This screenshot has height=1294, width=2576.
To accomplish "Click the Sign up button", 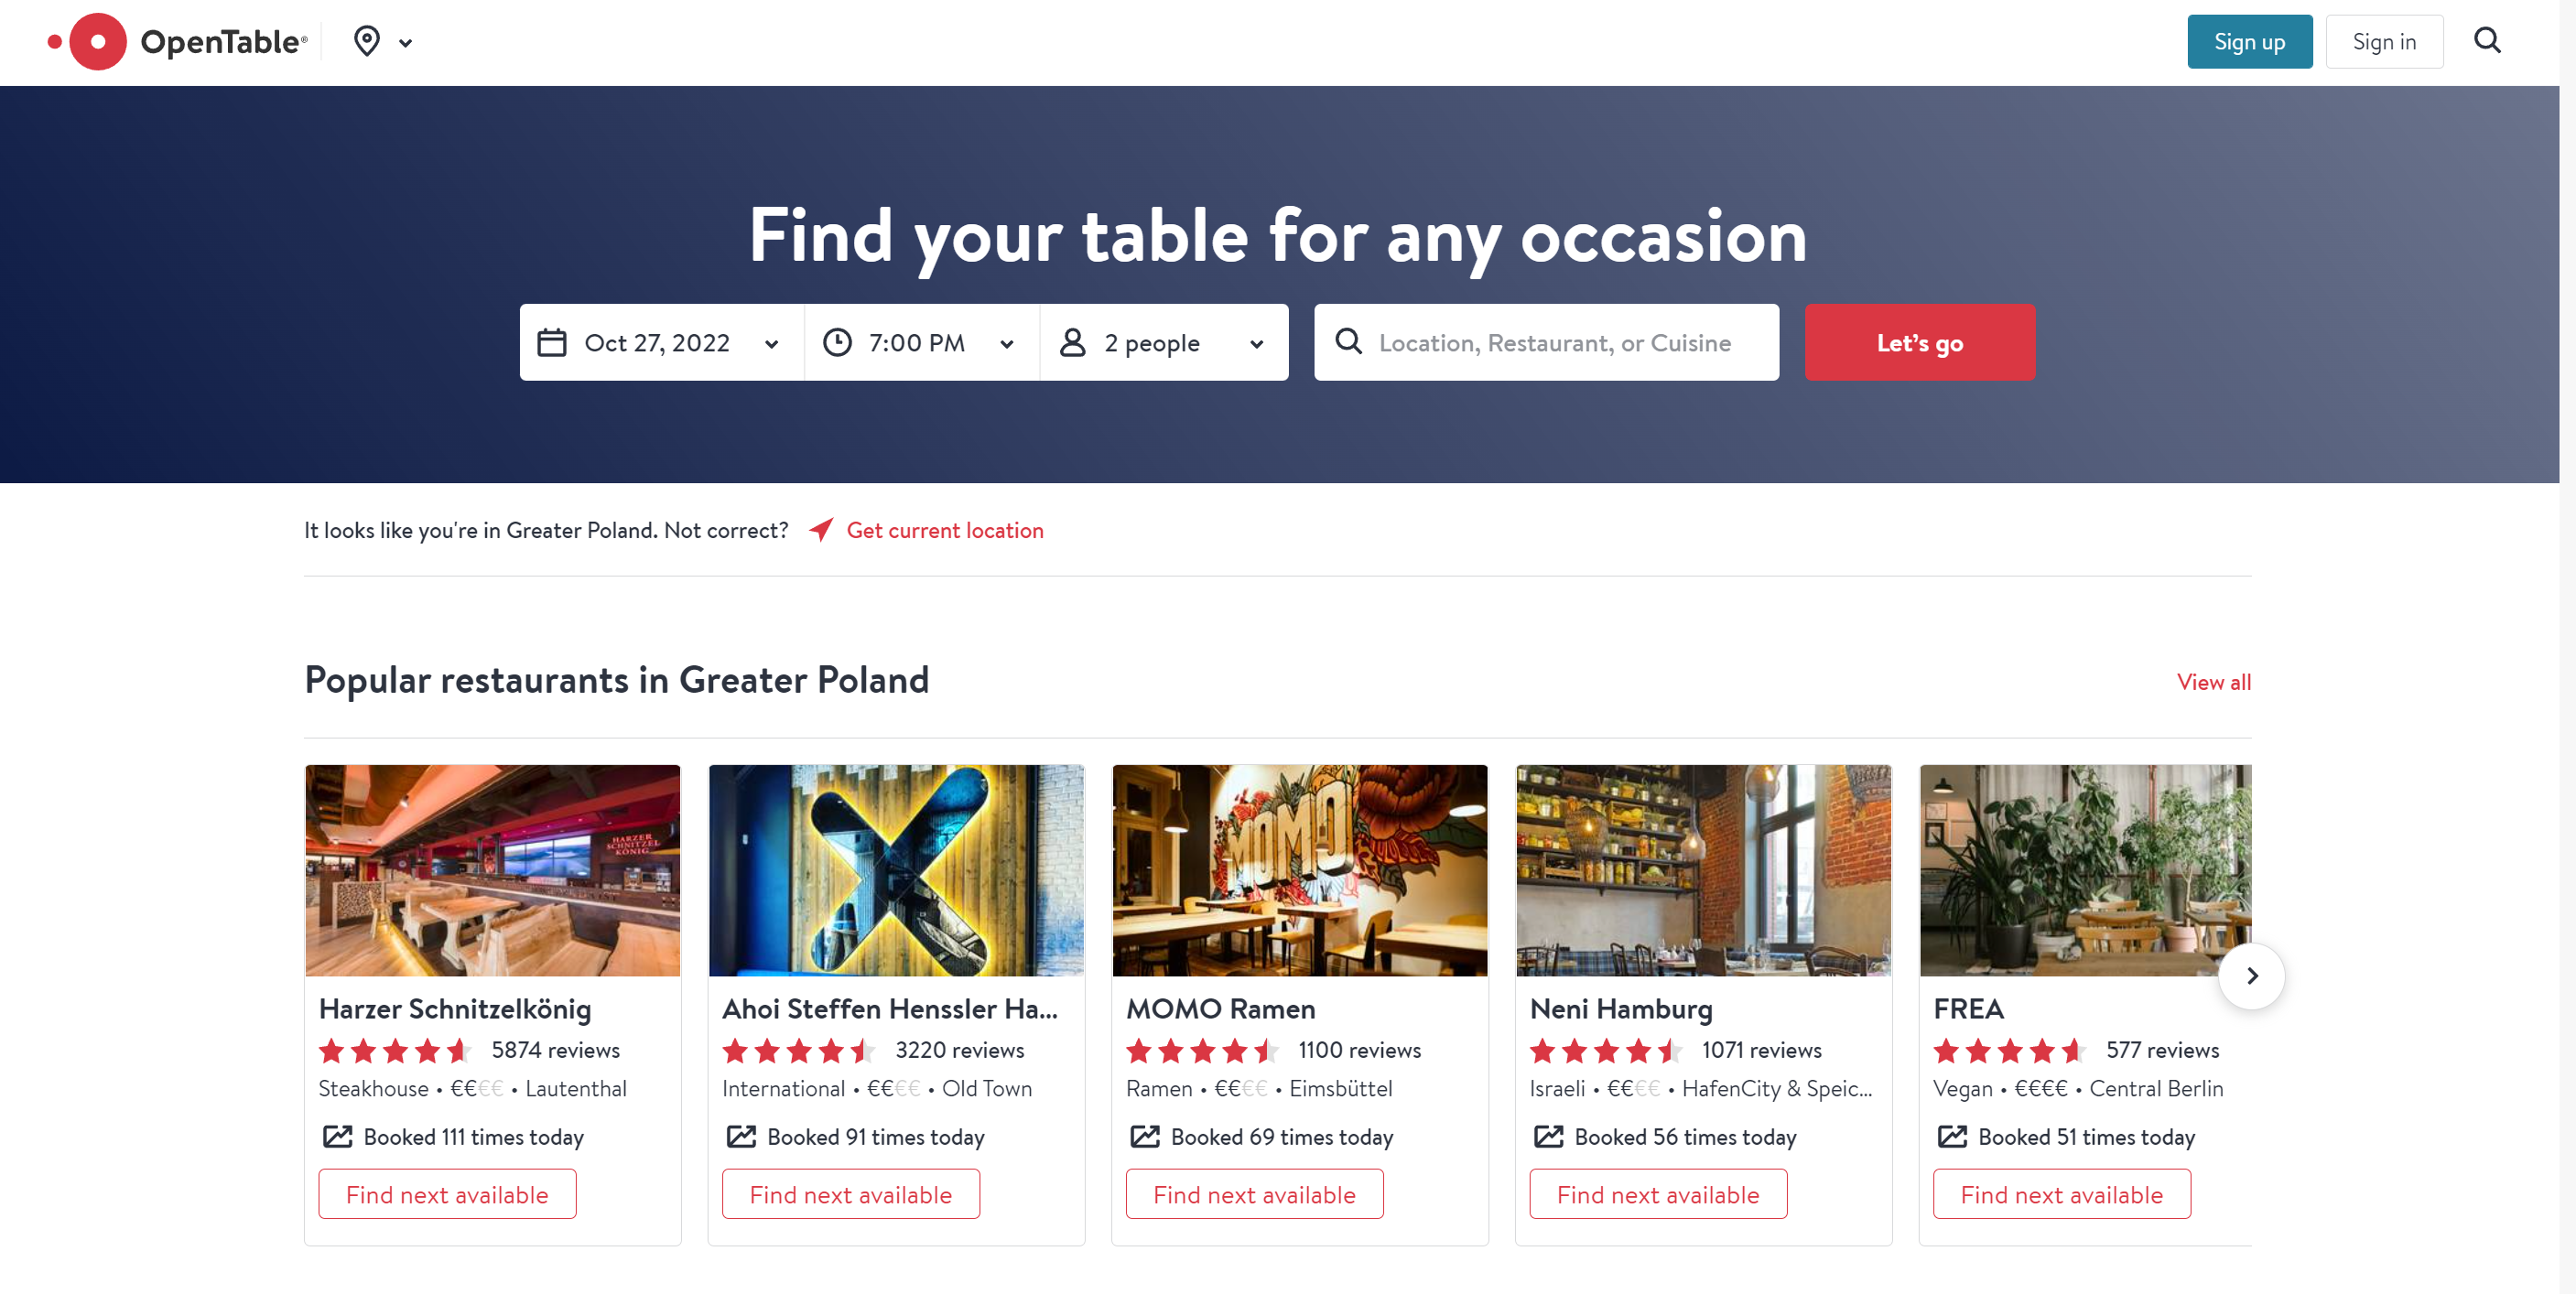I will tap(2250, 41).
